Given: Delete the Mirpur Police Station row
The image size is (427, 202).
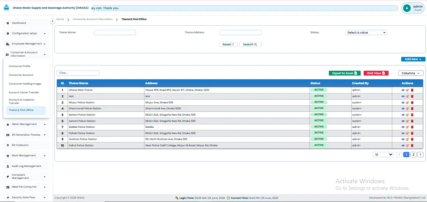Looking at the screenshot, I should click(412, 102).
